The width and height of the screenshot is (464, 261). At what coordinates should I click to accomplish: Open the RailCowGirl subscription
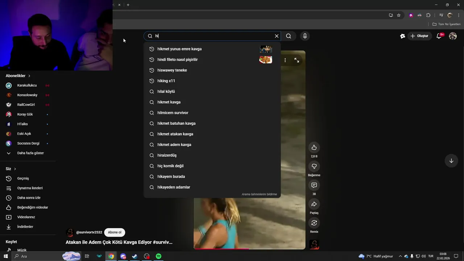click(28, 105)
